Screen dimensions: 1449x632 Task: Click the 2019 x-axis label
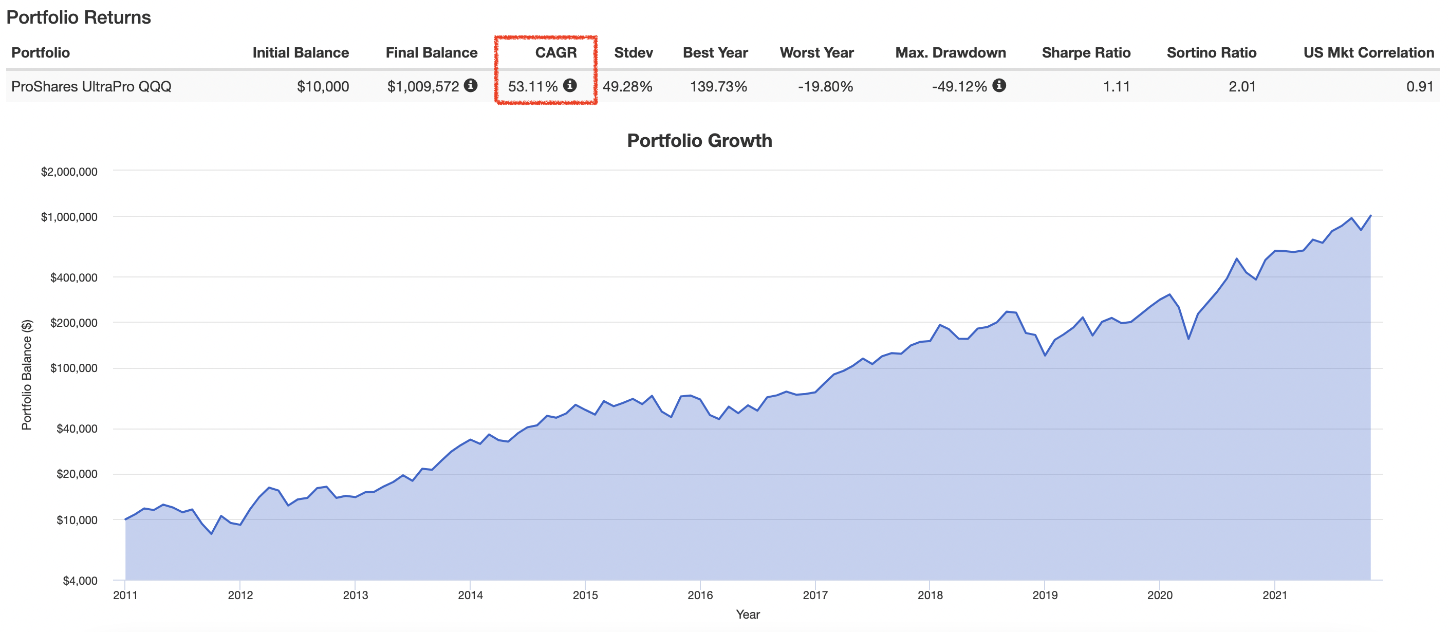pyautogui.click(x=1045, y=596)
